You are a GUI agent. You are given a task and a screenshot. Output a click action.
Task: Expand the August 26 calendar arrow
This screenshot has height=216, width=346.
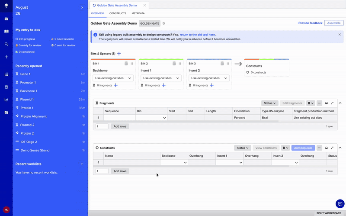point(82,8)
